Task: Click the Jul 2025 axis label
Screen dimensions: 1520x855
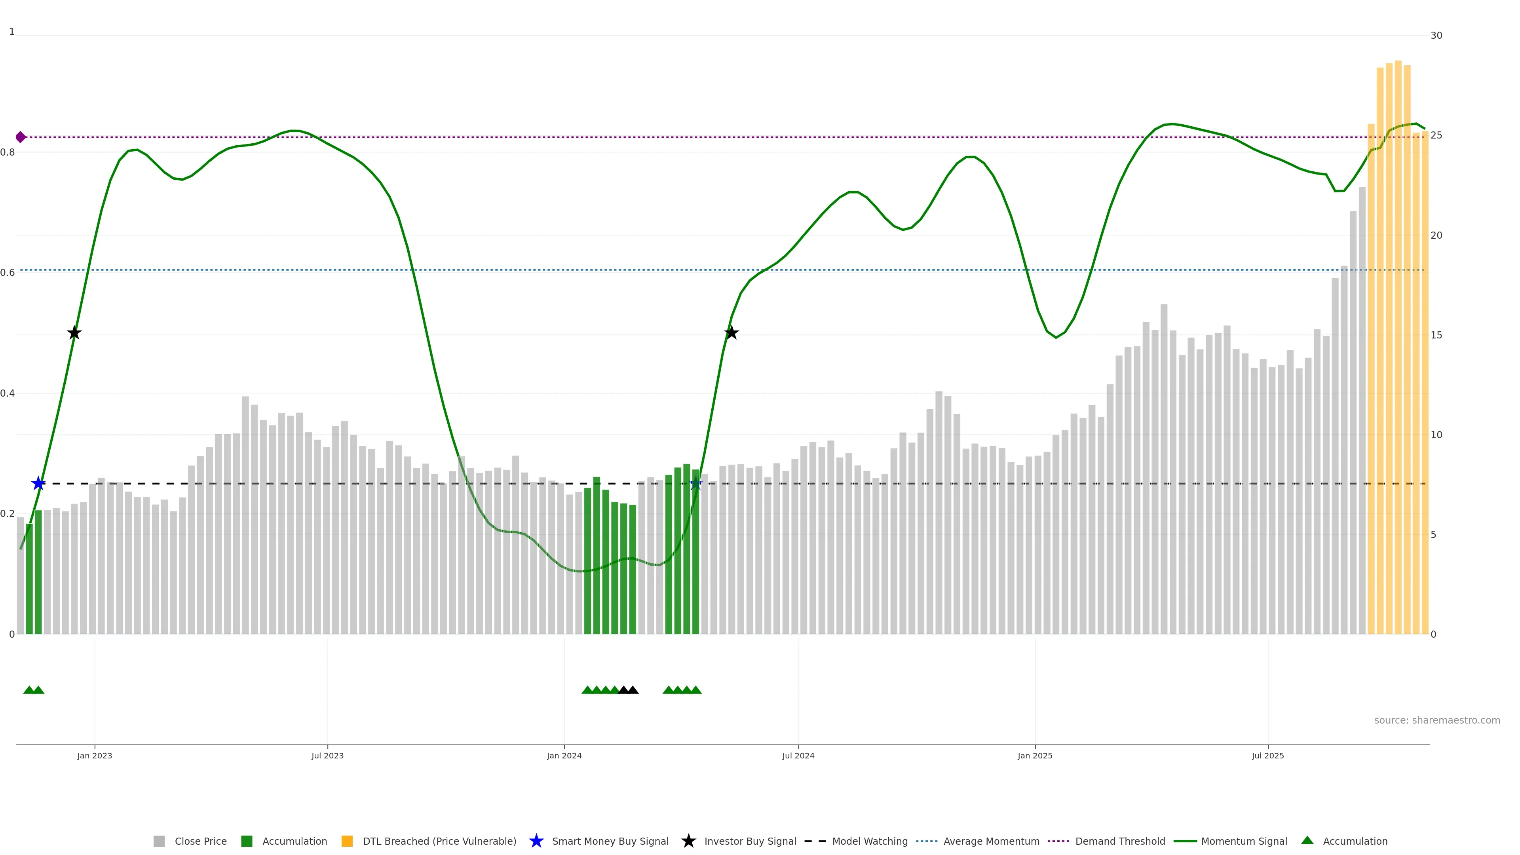Action: [1267, 755]
